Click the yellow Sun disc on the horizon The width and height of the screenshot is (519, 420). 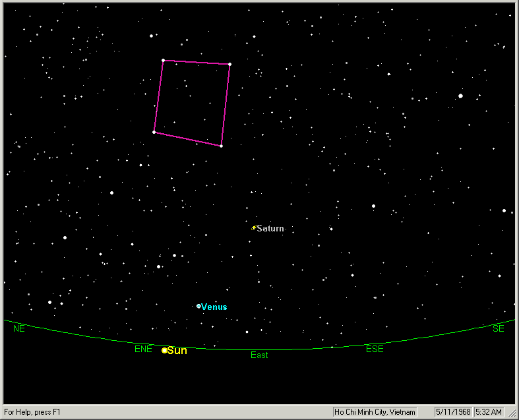point(164,350)
